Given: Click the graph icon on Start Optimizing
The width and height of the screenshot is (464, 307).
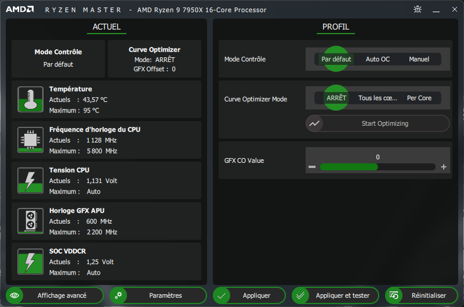Looking at the screenshot, I should [314, 123].
